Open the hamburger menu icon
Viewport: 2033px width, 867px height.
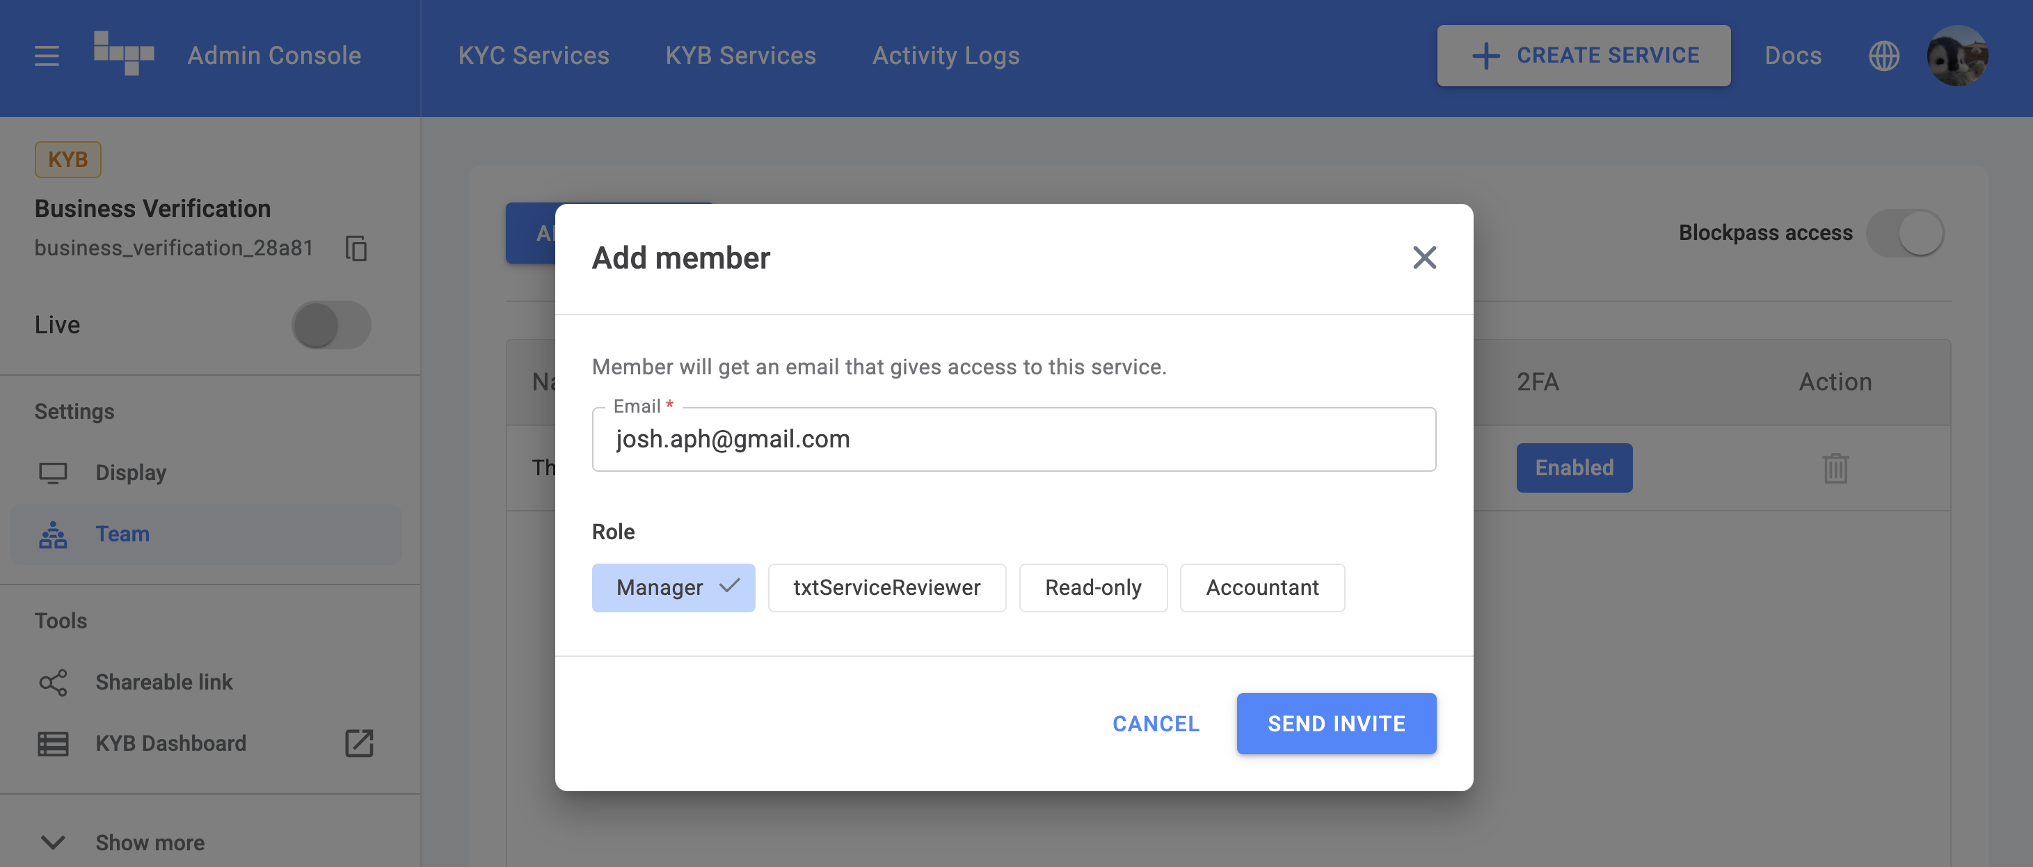[47, 55]
